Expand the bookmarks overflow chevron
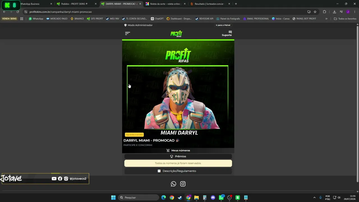 [x=326, y=19]
